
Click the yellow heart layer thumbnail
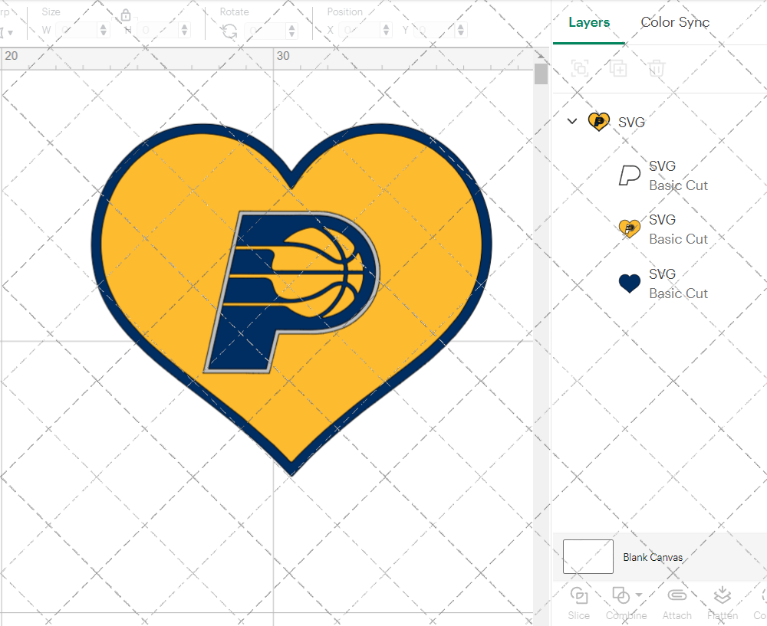630,228
